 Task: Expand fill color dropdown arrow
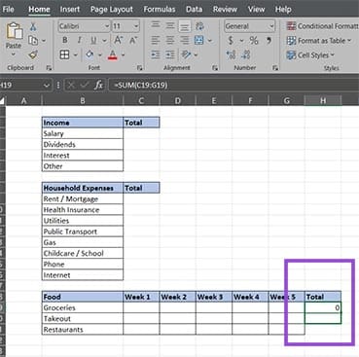coord(100,54)
